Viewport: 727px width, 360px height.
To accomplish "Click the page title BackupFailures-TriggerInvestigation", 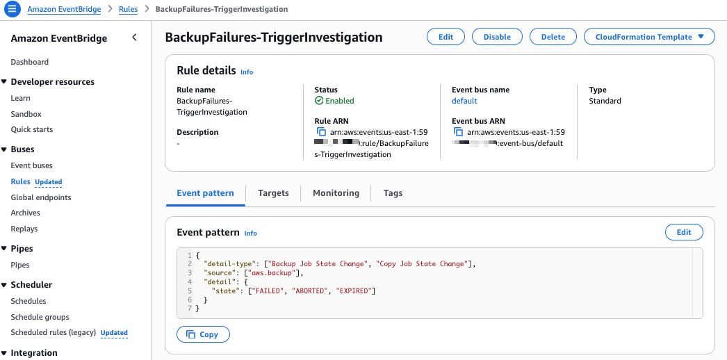I will pos(274,38).
